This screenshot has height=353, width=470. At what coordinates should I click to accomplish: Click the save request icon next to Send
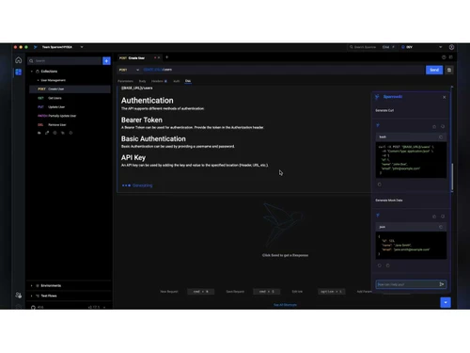click(449, 70)
